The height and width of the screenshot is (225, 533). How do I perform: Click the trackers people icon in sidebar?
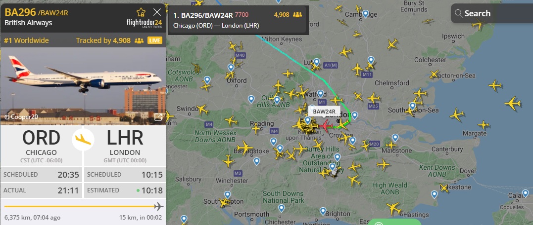tap(139, 40)
